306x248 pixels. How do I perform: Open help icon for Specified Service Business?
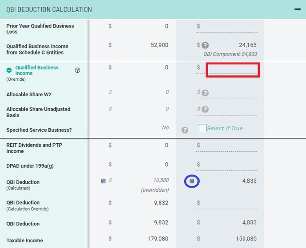[x=185, y=130]
